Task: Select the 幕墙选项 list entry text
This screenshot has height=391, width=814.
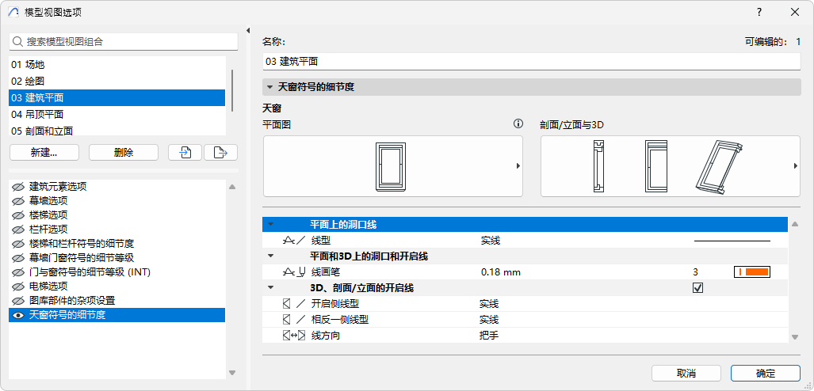Action: click(48, 201)
